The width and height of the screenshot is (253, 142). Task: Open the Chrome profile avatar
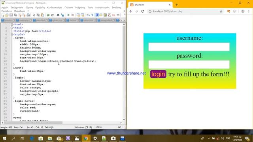[243, 11]
